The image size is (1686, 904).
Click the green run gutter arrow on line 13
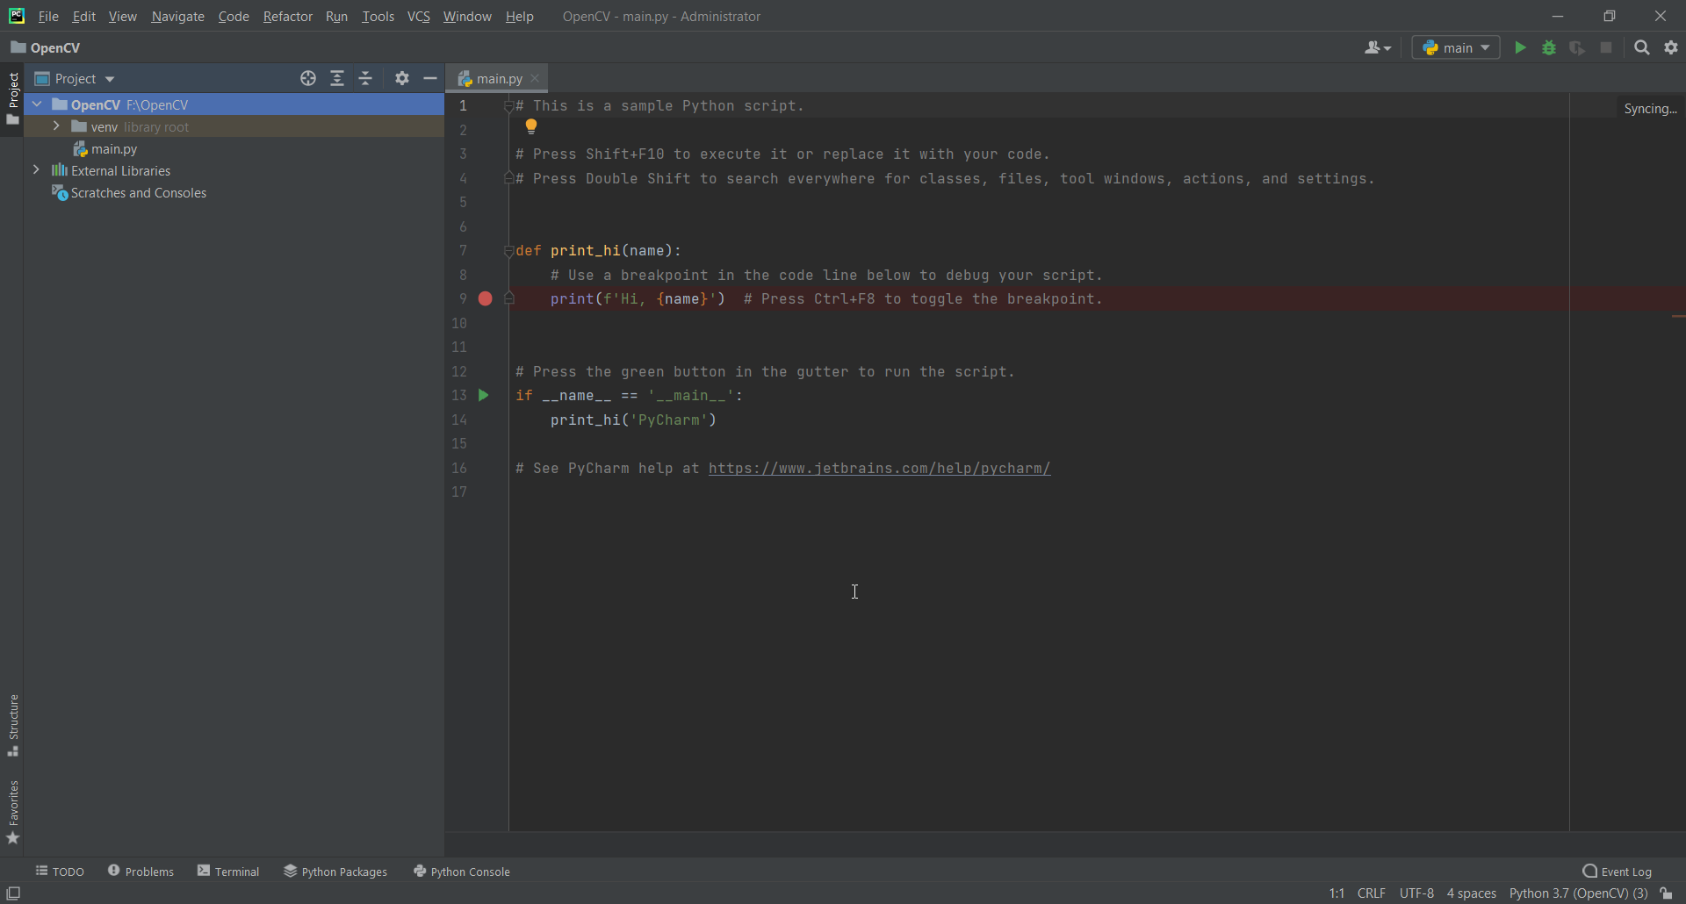[x=483, y=396]
